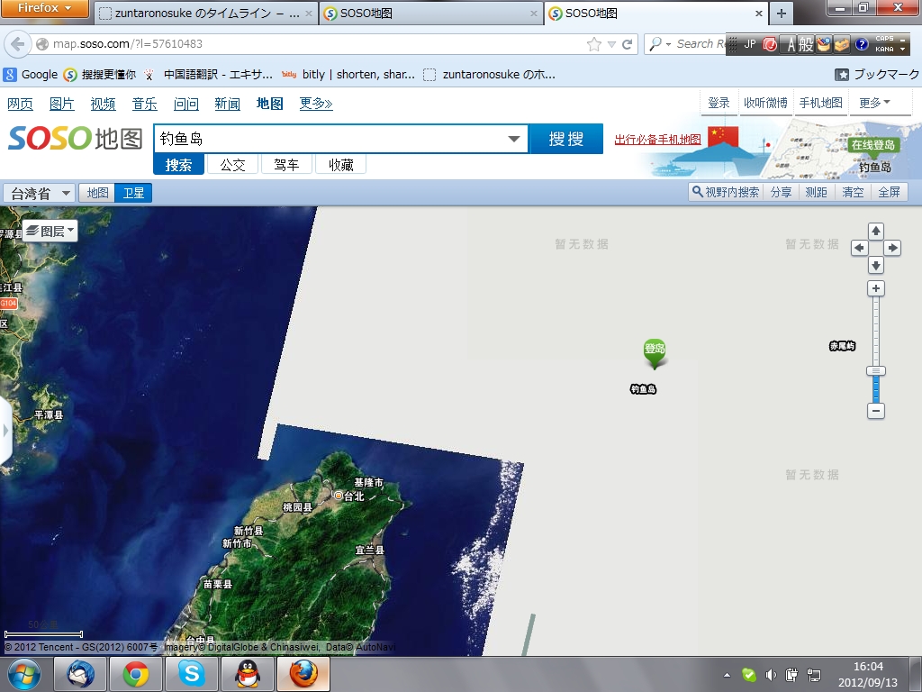
Task: Click the 全屏 fullscreen button
Action: [889, 193]
